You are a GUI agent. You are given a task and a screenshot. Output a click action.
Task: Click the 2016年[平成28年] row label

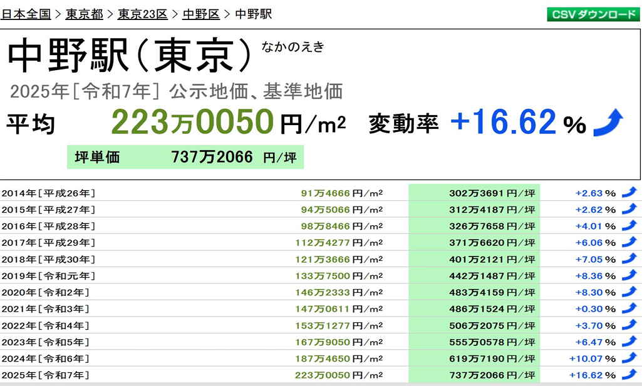[48, 226]
